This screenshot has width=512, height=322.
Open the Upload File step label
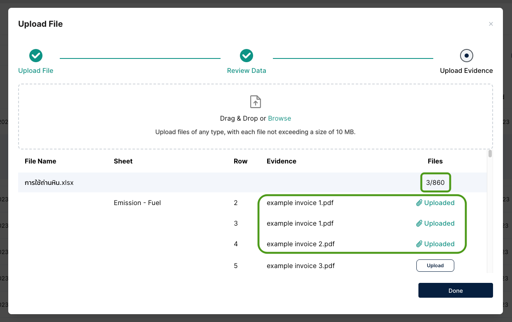click(x=36, y=71)
